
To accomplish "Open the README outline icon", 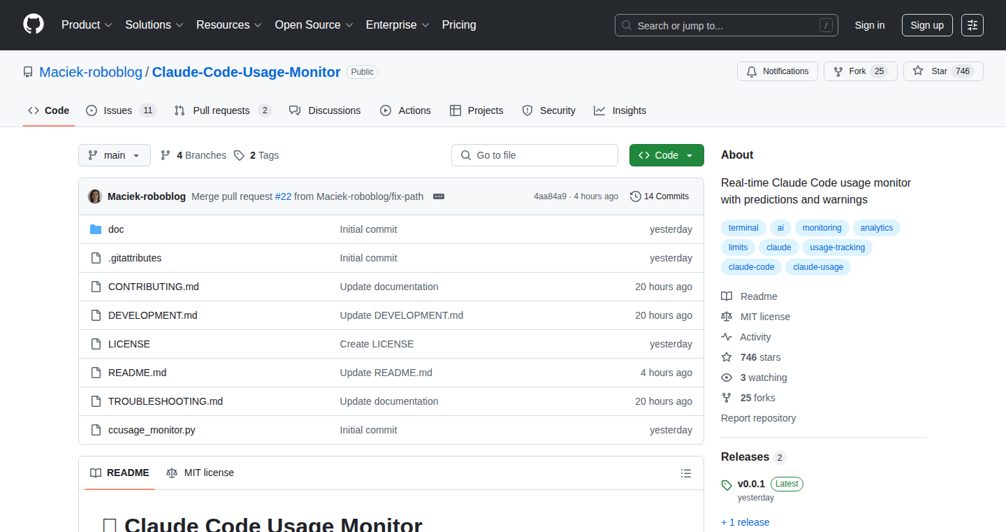I will [x=686, y=473].
